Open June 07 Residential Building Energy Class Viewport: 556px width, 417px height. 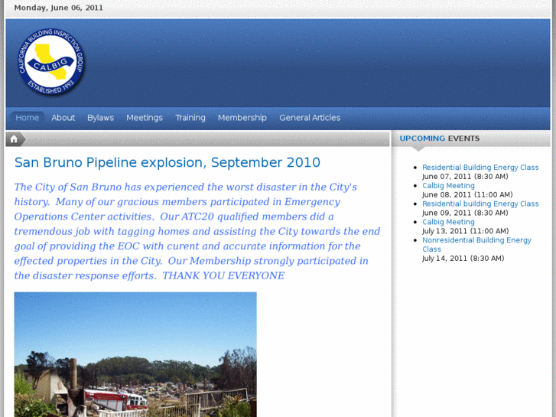[x=480, y=168]
